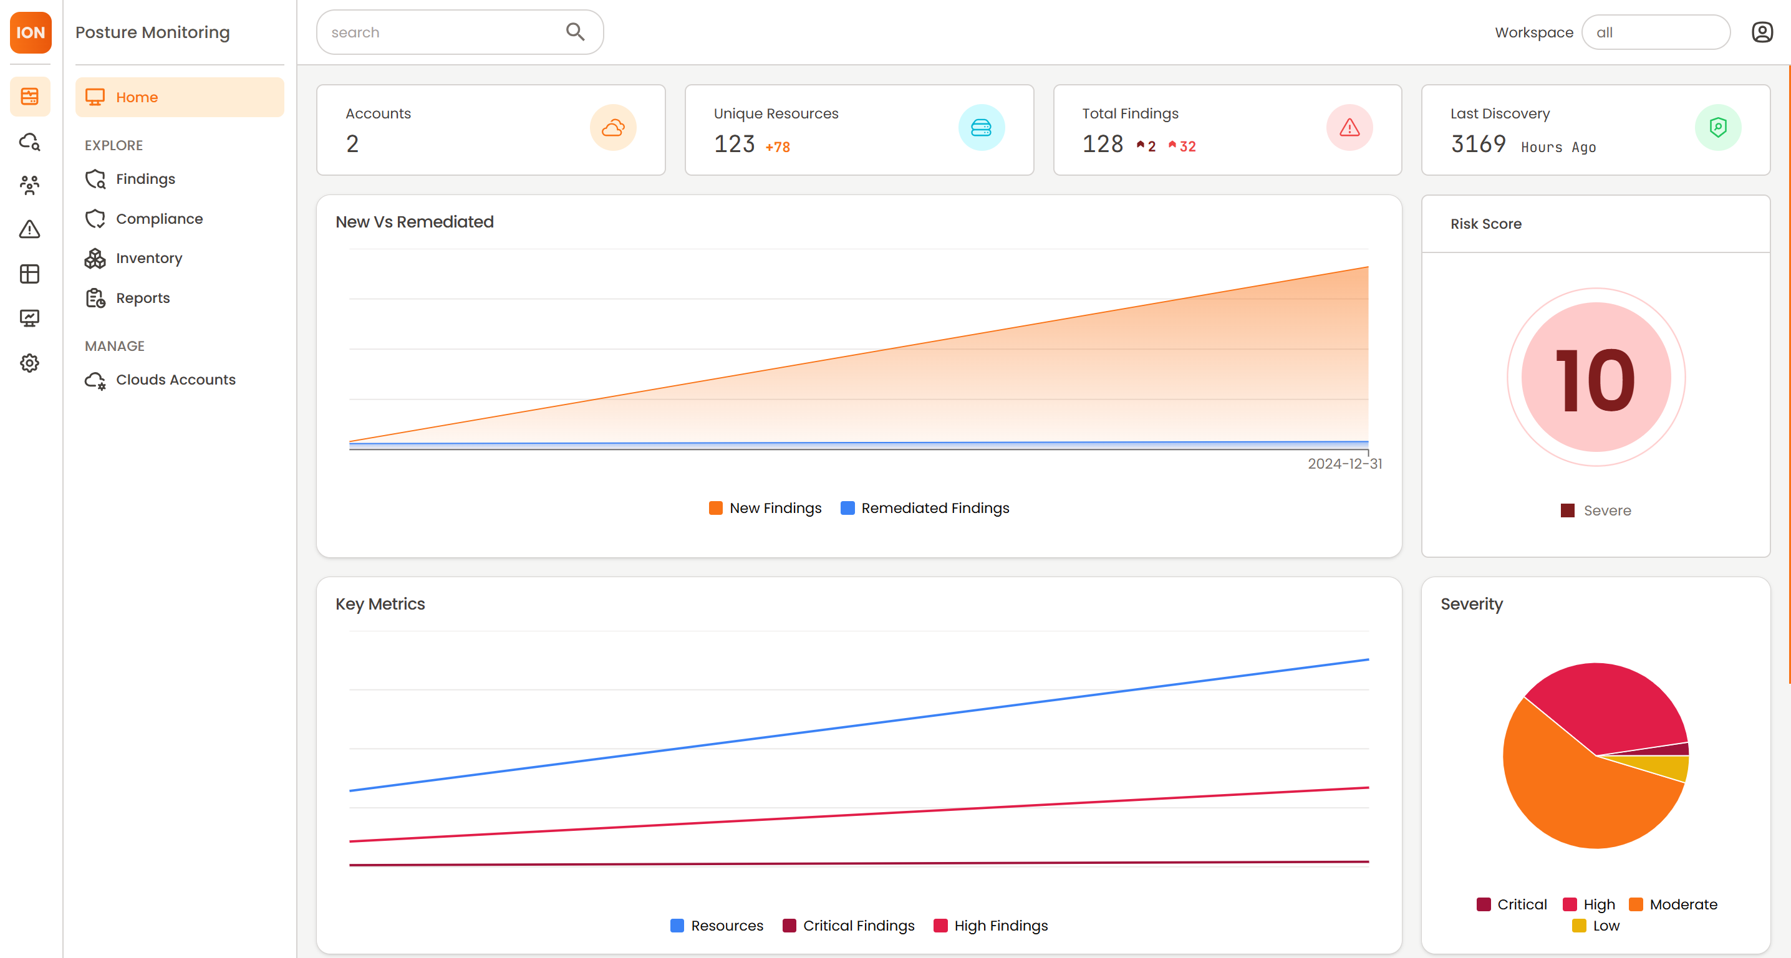Click the Moderate legend color swatch
Screen dimensions: 1791x958
click(1636, 904)
